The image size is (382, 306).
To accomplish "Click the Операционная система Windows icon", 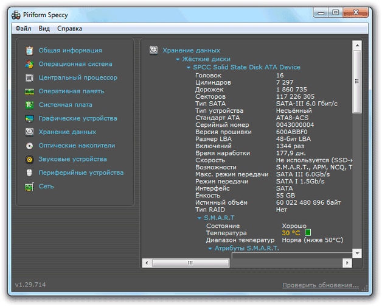I will (x=29, y=64).
